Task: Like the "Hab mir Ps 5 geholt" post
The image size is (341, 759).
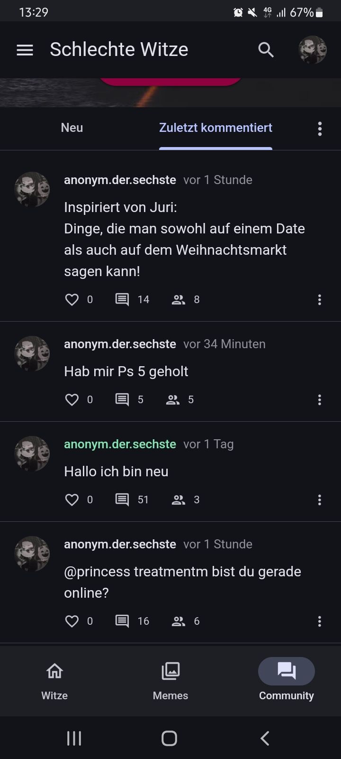Action: [72, 399]
